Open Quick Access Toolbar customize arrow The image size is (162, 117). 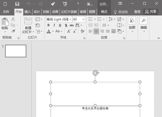pyautogui.click(x=78, y=3)
